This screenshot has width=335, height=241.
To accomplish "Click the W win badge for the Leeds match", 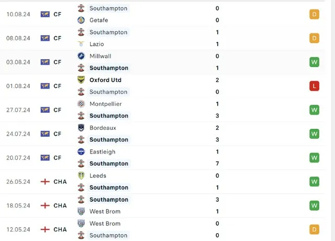I will click(x=314, y=182).
